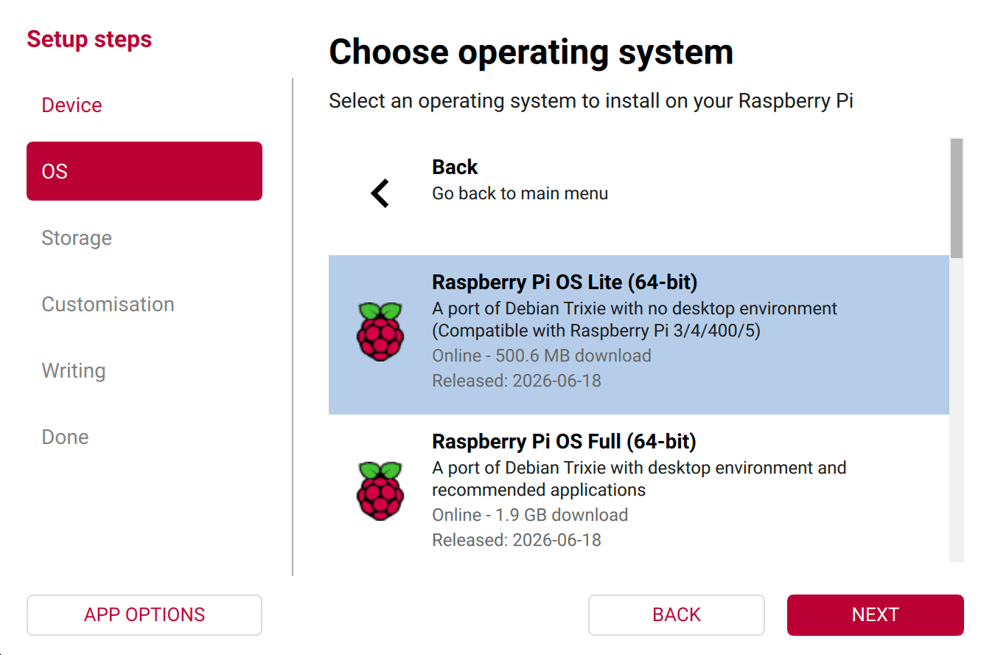This screenshot has width=995, height=655.
Task: Proceed with the NEXT button
Action: 876,615
